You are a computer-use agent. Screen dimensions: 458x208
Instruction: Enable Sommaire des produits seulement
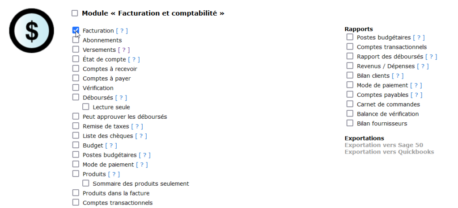[x=86, y=183]
